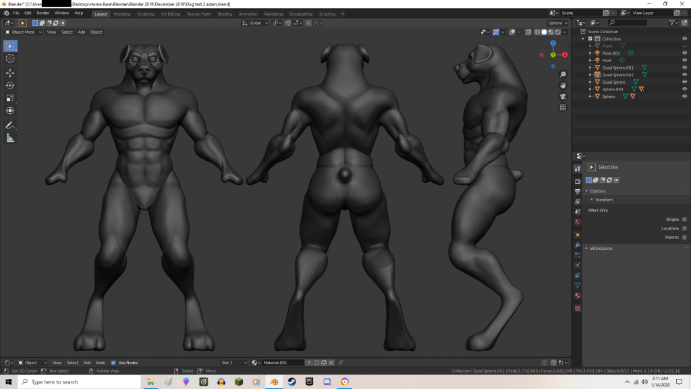Enable Affect Only Parents checkbox
This screenshot has height=389, width=691.
click(x=684, y=237)
